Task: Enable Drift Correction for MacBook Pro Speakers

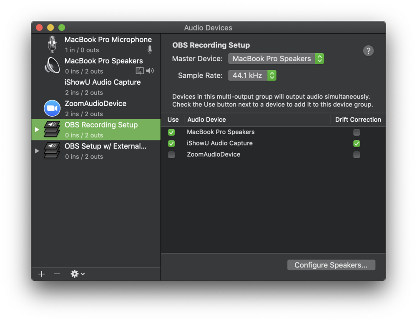Action: 357,132
